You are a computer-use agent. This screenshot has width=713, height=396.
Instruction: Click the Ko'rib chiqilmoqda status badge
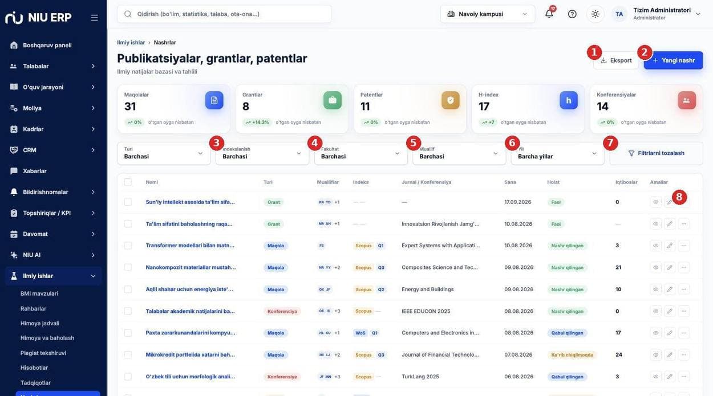(x=572, y=354)
